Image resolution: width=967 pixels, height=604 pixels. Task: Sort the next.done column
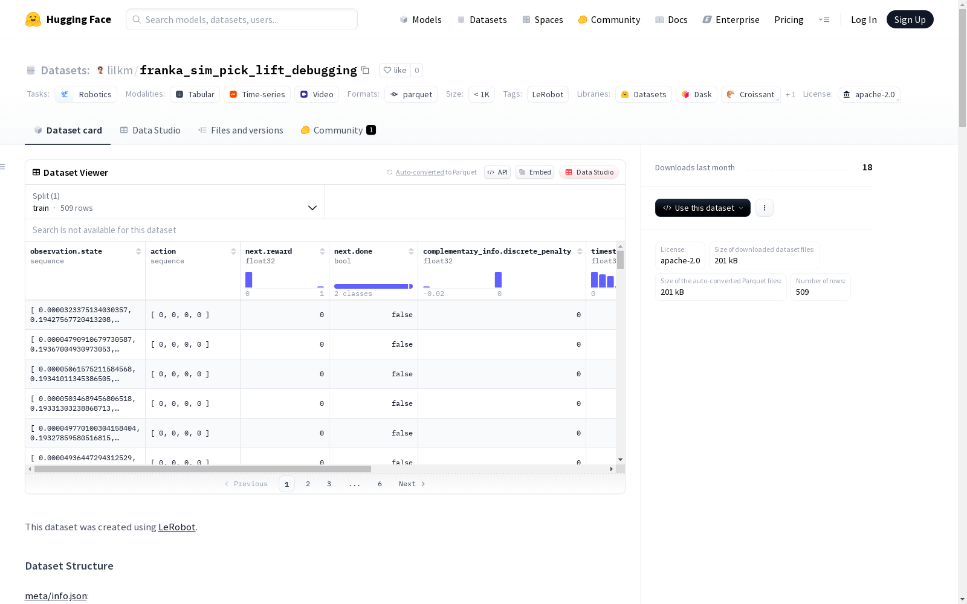click(411, 251)
